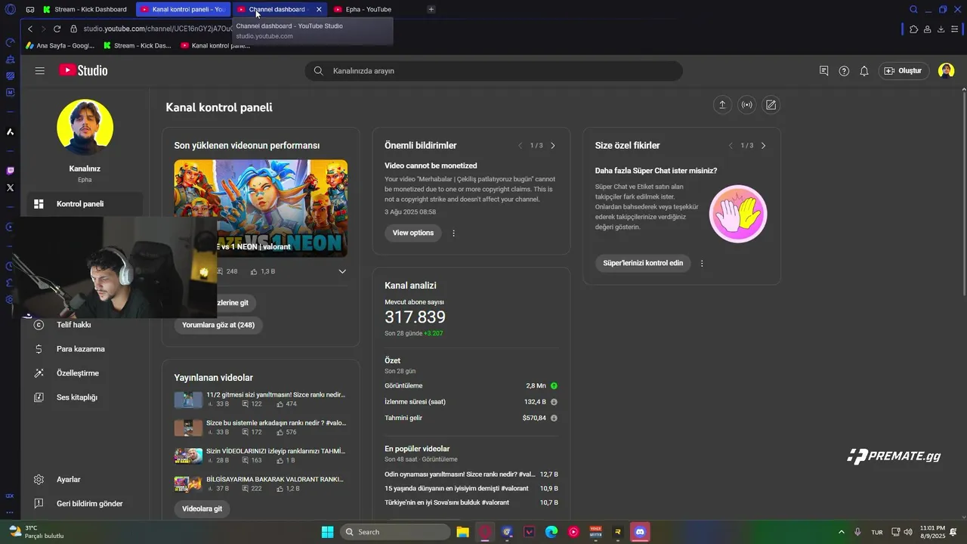Open video 'BİLGİSAYARIMA BAKARAK VALORANT RANKI'

(x=275, y=478)
